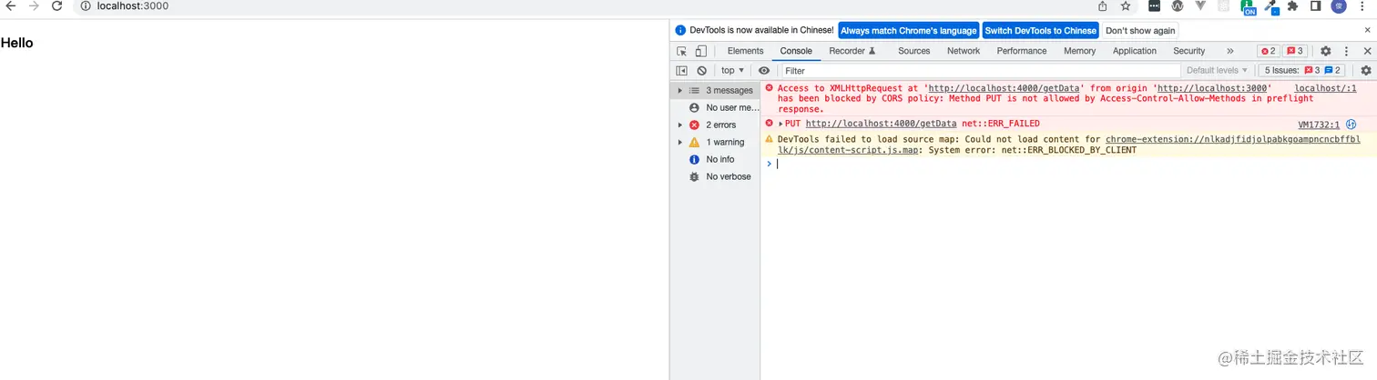Open the Chrome three-dot menu

[x=1363, y=5]
